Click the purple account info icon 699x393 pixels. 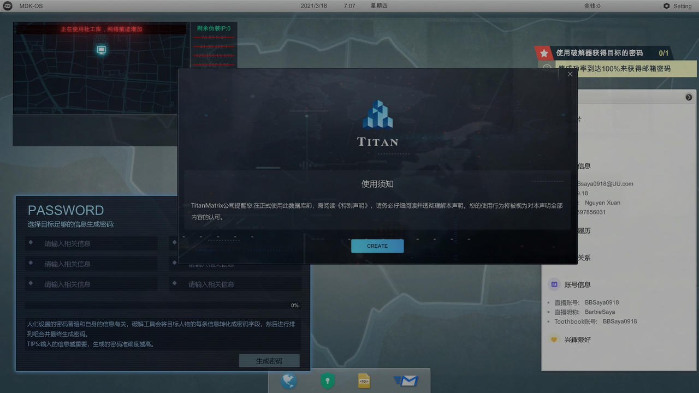(x=554, y=284)
